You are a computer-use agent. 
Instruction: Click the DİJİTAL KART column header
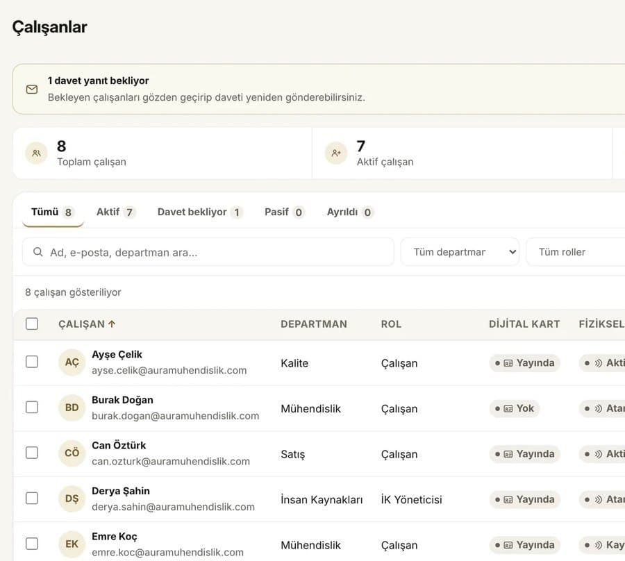[x=524, y=324]
